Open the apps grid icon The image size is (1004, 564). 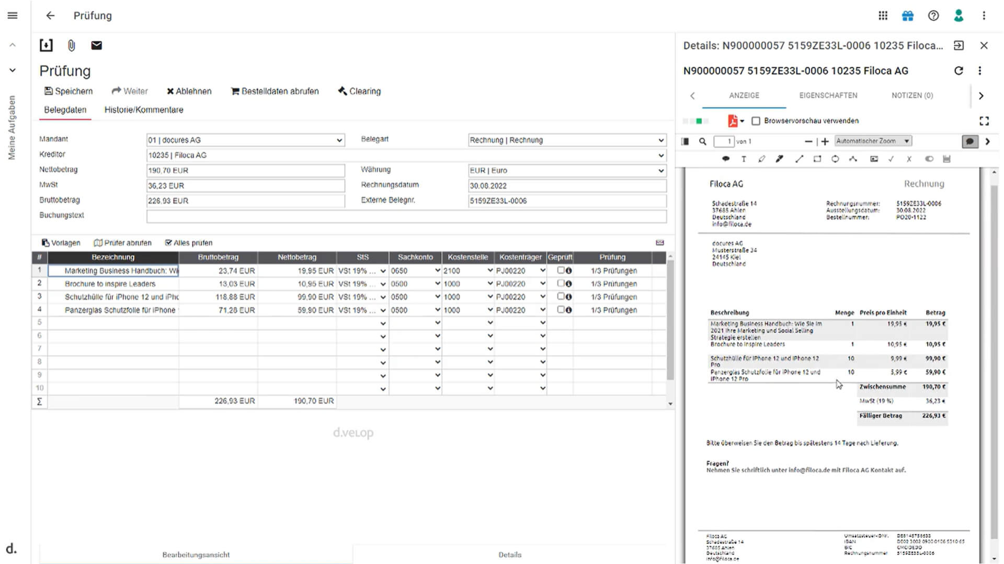[883, 16]
